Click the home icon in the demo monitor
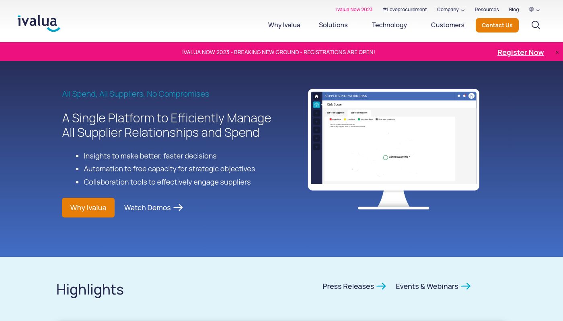Screen dimensions: 563x321 coord(316,96)
